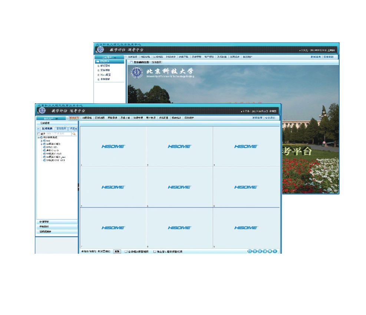Screen dimensions: 366x315
Task: Enable the first checkbox in bottom status bar
Action: tap(126, 251)
